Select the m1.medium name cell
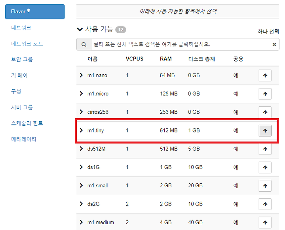Viewport: 285px width, 230px height. [101, 222]
